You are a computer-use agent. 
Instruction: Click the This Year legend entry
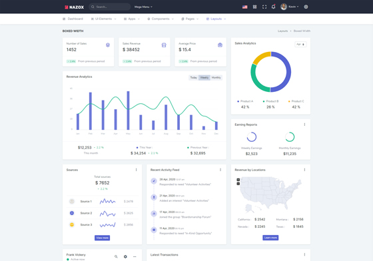(x=145, y=148)
